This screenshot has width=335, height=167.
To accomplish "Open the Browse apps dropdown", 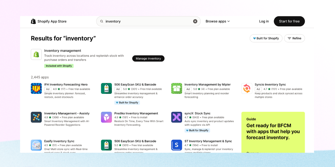I will click(218, 21).
